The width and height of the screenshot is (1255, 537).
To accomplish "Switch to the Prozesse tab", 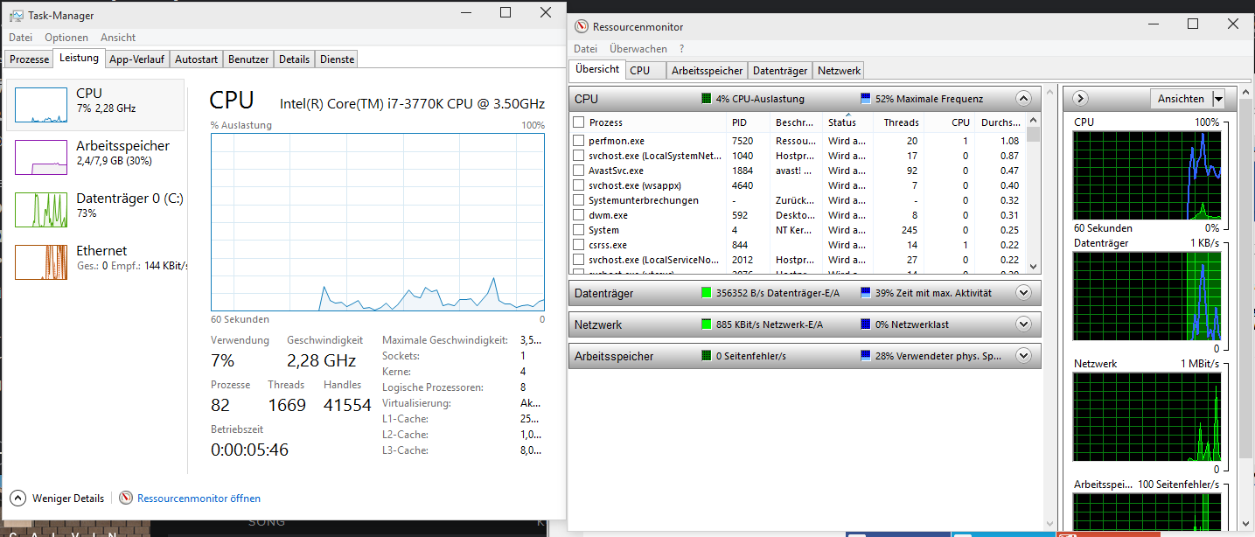I will (x=29, y=59).
